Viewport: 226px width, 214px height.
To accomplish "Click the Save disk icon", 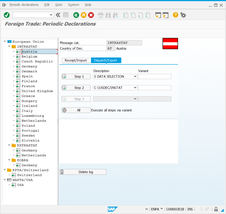I will pos(66,15).
